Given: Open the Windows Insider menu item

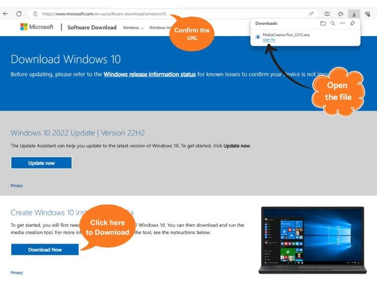Looking at the screenshot, I should click(160, 28).
